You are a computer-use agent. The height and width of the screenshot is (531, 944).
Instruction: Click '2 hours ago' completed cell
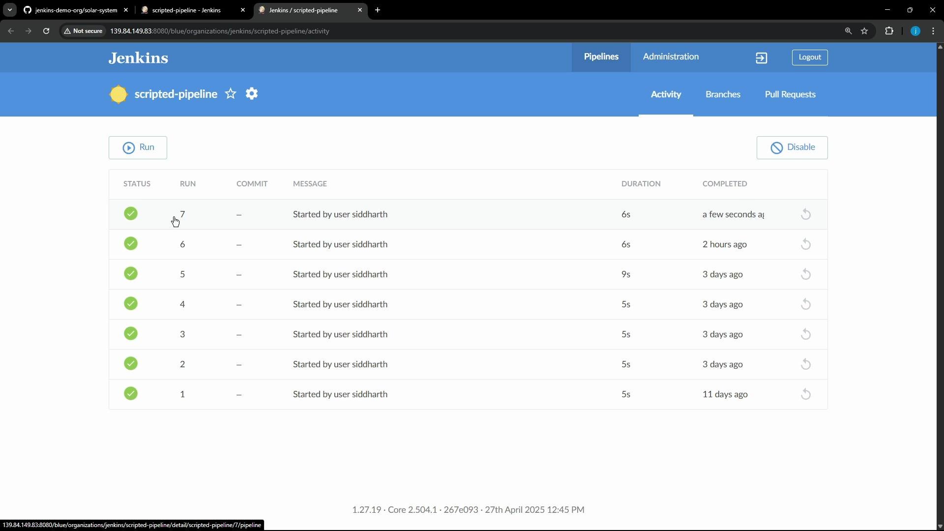tap(725, 244)
